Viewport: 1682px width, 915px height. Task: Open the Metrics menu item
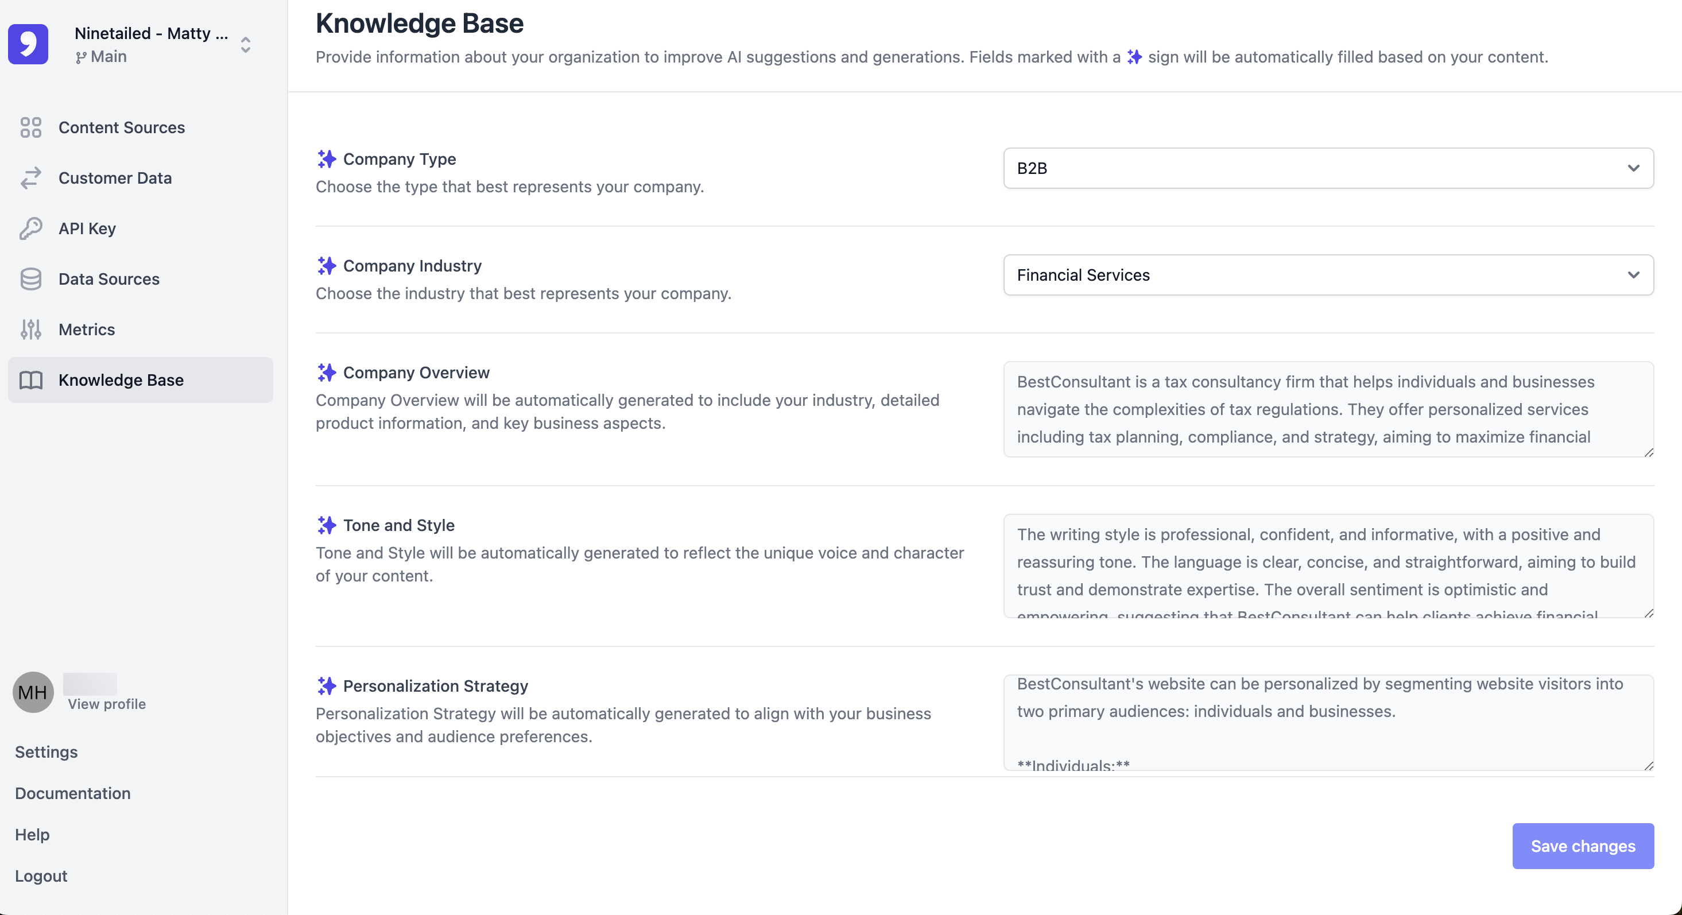click(87, 329)
